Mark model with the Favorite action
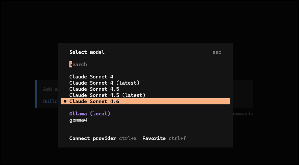This screenshot has width=299, height=165. point(154,138)
